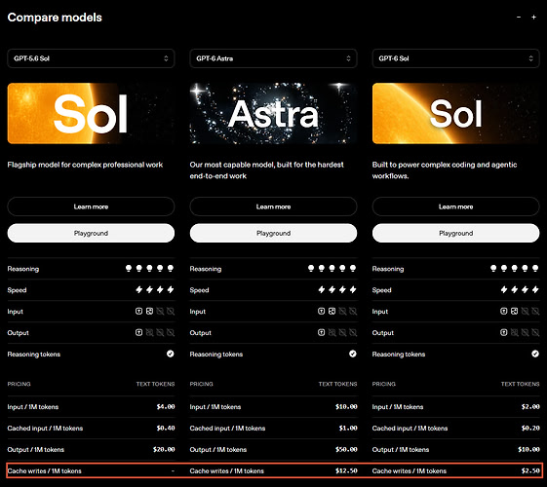Click the $12.50 cache writes price

(346, 470)
